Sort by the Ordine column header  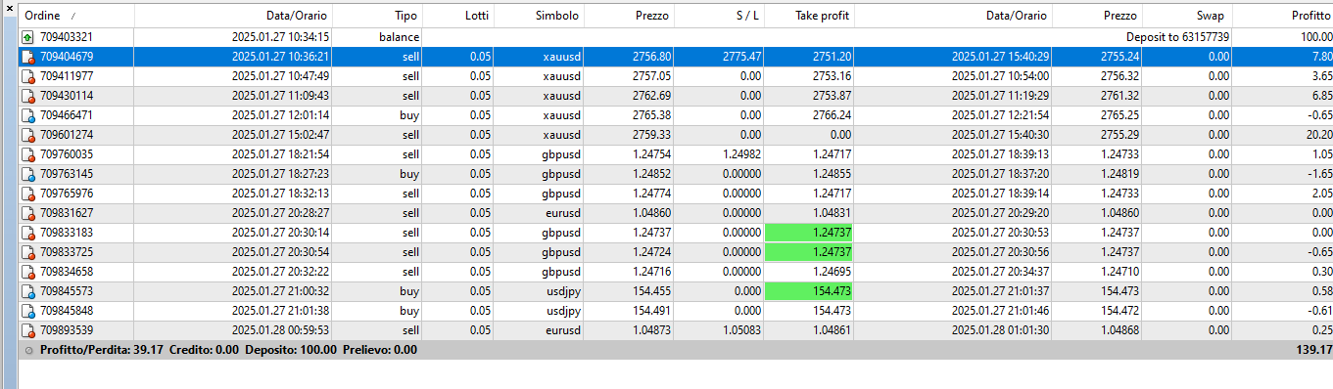pyautogui.click(x=75, y=17)
